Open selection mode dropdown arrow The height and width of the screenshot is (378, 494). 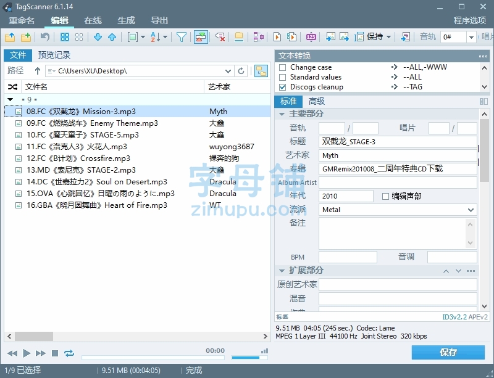point(143,37)
